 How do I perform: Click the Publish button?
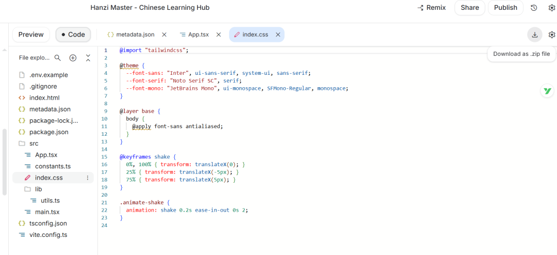[x=505, y=8]
